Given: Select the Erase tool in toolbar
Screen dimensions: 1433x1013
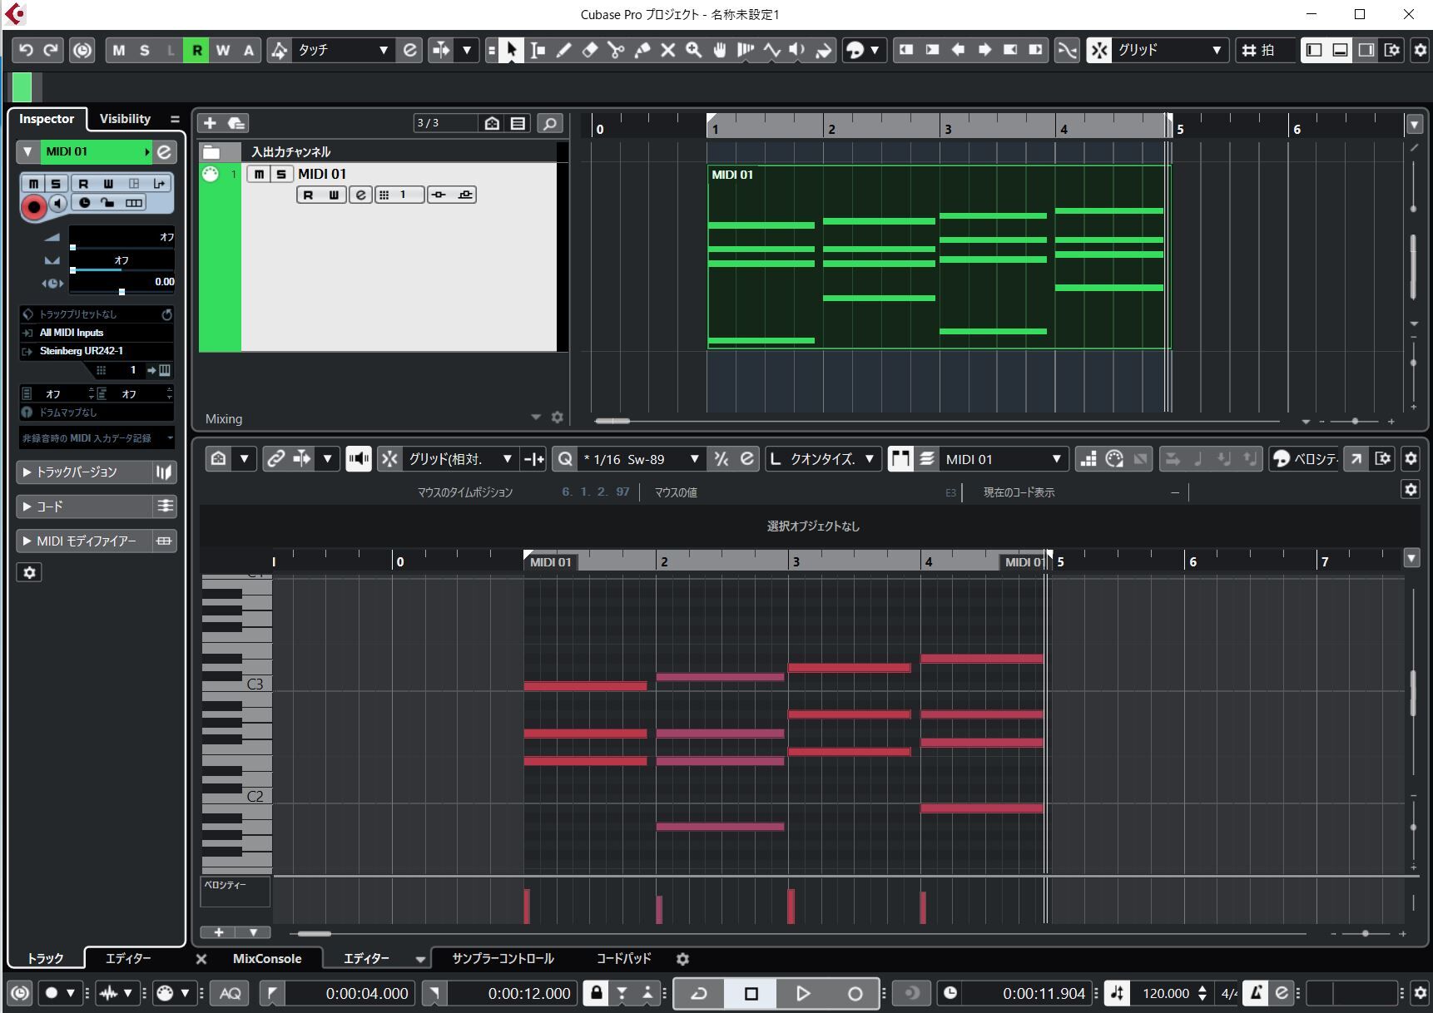Looking at the screenshot, I should coord(590,50).
